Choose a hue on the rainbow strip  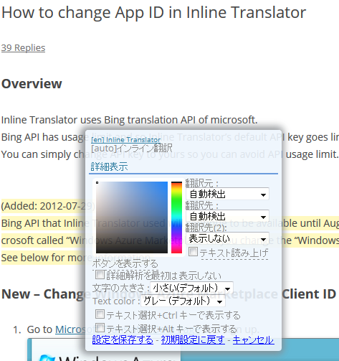176,217
